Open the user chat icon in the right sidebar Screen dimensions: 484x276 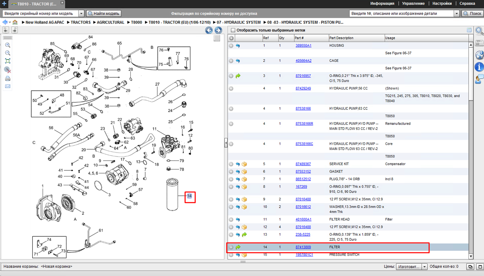coord(479,79)
